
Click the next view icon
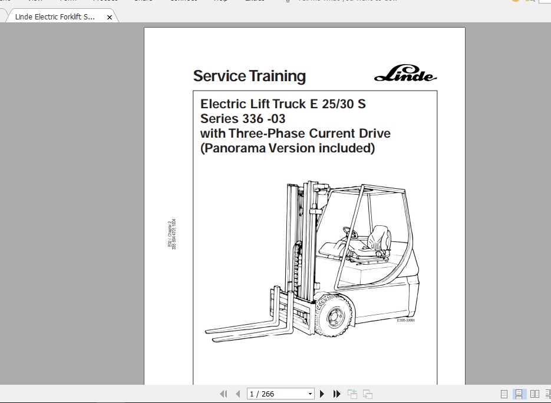tap(368, 394)
